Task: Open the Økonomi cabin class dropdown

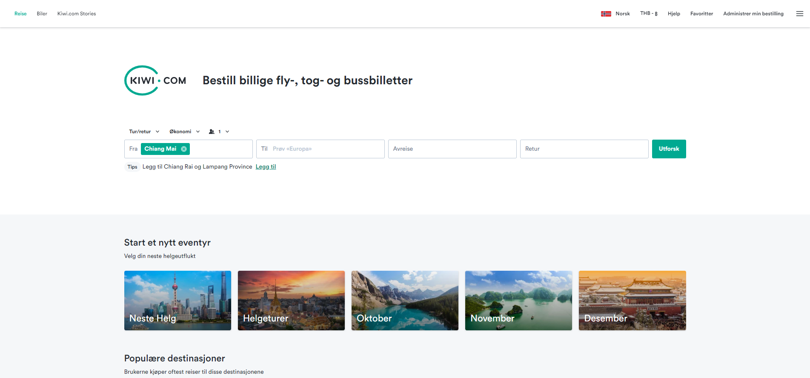Action: click(x=184, y=132)
